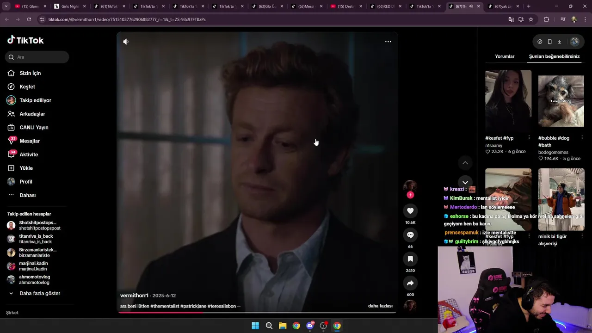Open more options for #kesfet #fyp m1saamy card
This screenshot has height=333, width=592.
click(x=529, y=138)
